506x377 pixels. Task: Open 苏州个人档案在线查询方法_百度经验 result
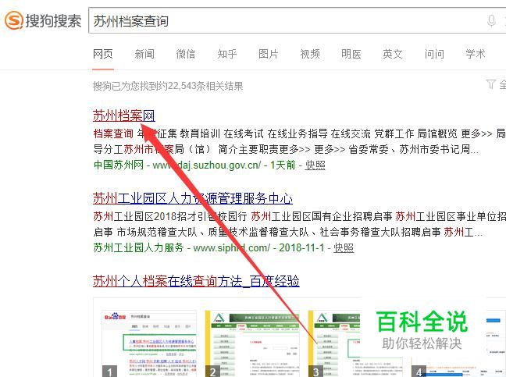tap(196, 281)
